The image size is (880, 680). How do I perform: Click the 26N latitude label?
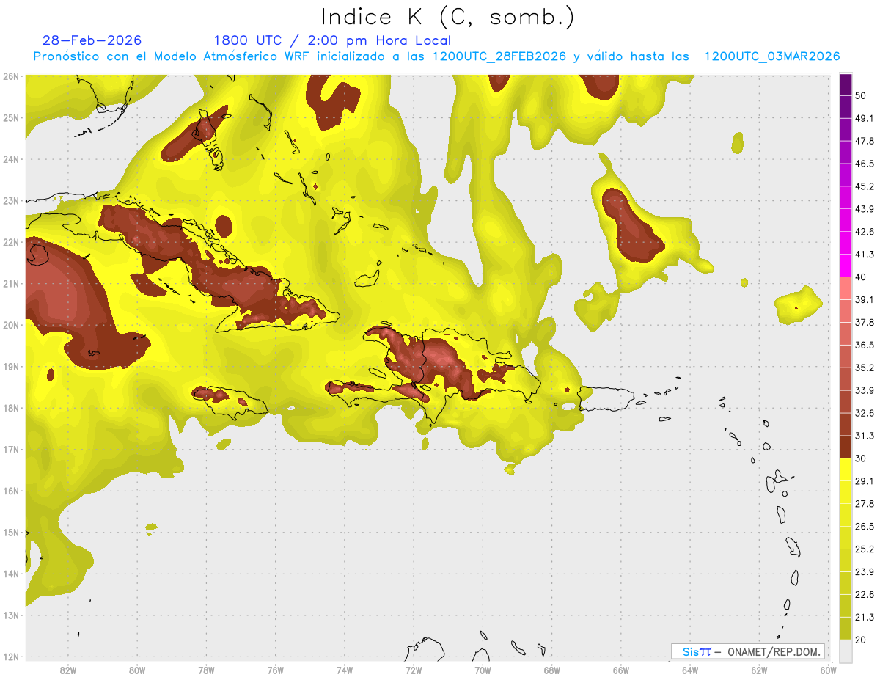tap(10, 76)
